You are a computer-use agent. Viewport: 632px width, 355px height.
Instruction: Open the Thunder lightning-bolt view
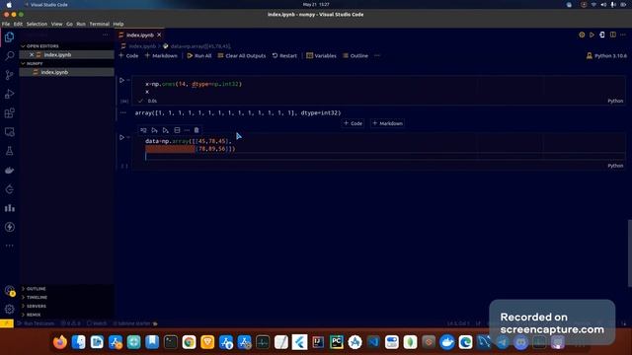(x=9, y=227)
